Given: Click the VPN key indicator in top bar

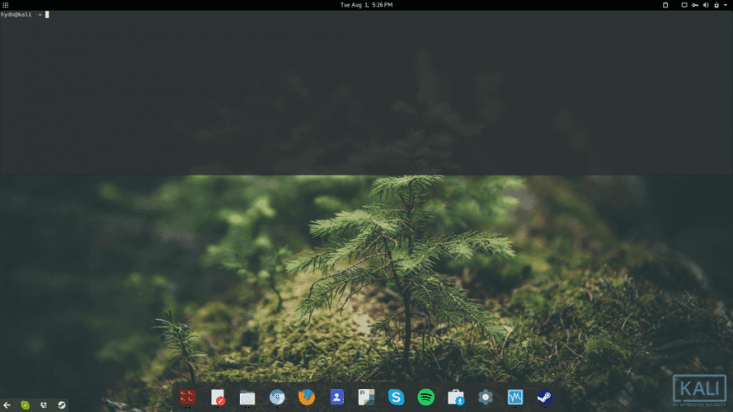Looking at the screenshot, I should pyautogui.click(x=695, y=5).
